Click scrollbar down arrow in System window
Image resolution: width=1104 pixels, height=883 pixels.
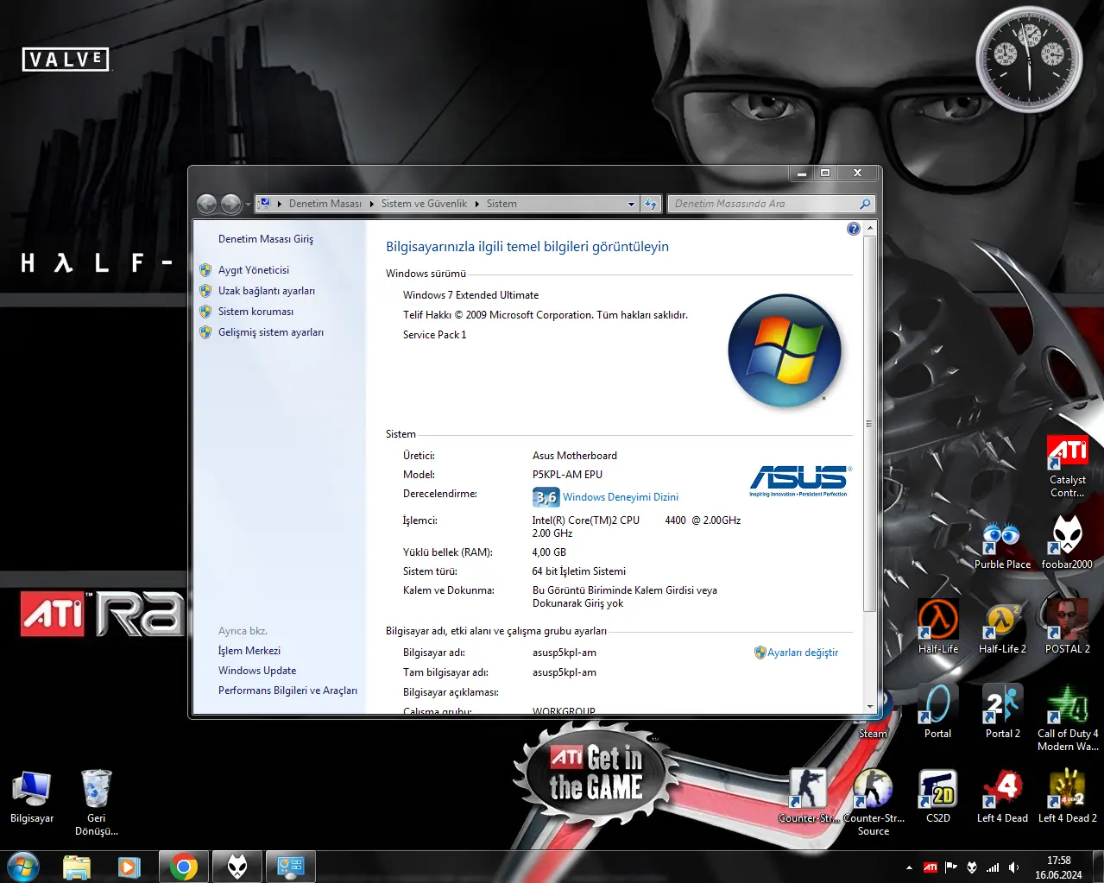[x=870, y=707]
